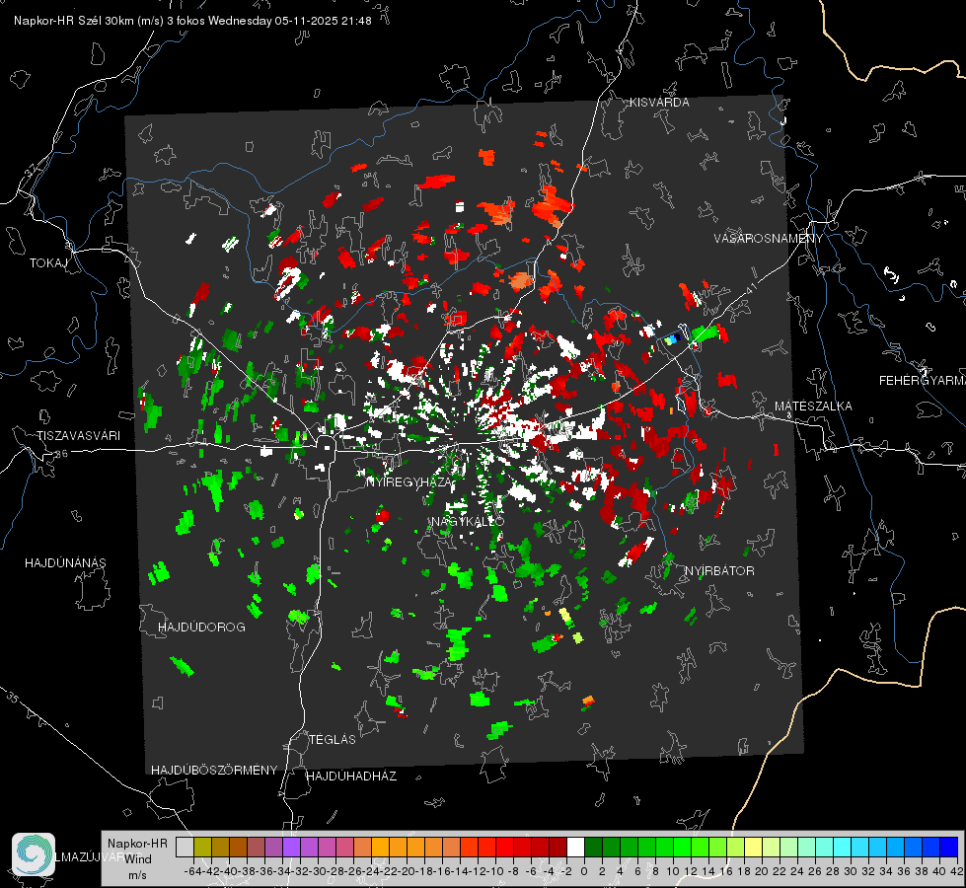Click the -64 legend tick label
Screen dimensions: 966x888
[x=192, y=871]
